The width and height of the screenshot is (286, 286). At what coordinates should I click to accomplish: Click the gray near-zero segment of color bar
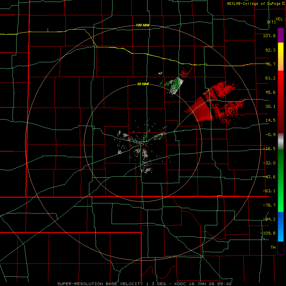pos(281,141)
